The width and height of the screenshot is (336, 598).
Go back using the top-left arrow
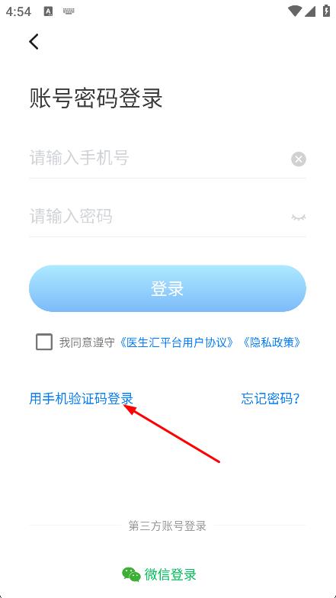pos(34,41)
